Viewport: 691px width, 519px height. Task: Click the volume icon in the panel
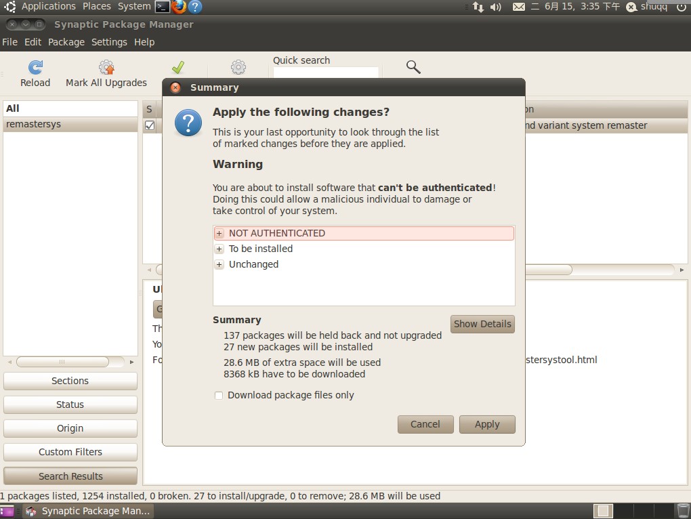coord(497,7)
